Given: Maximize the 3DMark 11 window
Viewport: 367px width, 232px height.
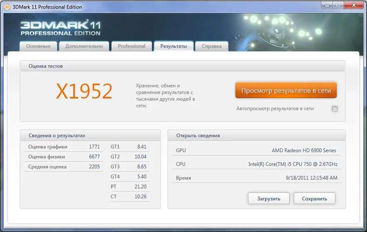Looking at the screenshot, I should 338,5.
